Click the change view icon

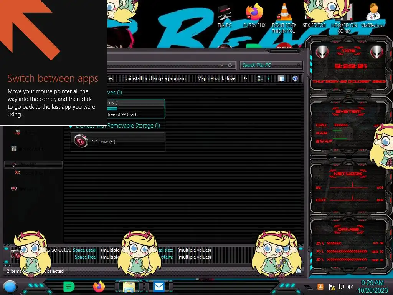pyautogui.click(x=260, y=78)
